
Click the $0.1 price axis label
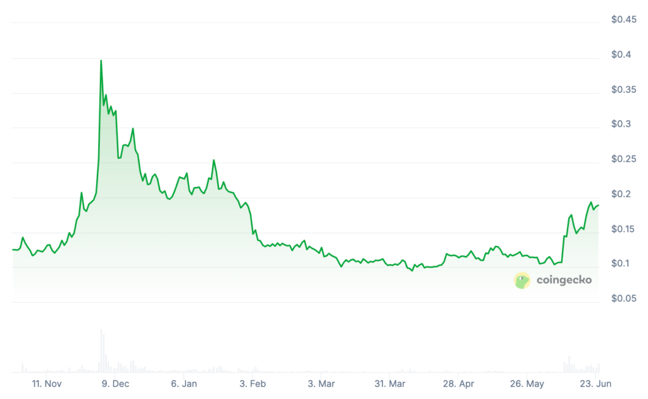[x=621, y=264]
